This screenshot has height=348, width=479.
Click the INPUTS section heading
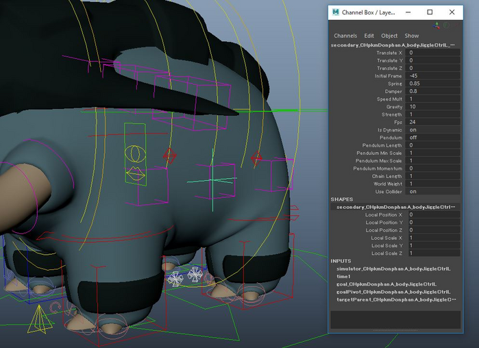pyautogui.click(x=341, y=261)
